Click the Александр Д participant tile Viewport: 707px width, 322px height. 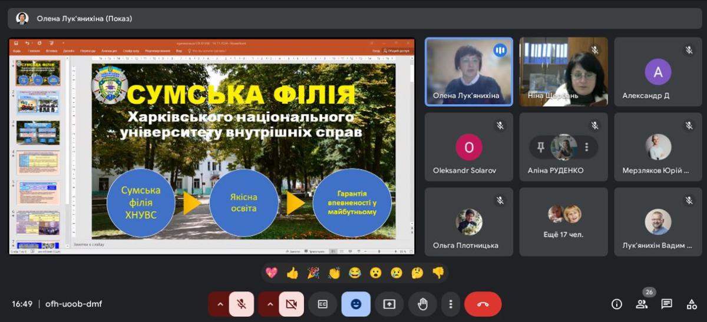click(x=658, y=72)
